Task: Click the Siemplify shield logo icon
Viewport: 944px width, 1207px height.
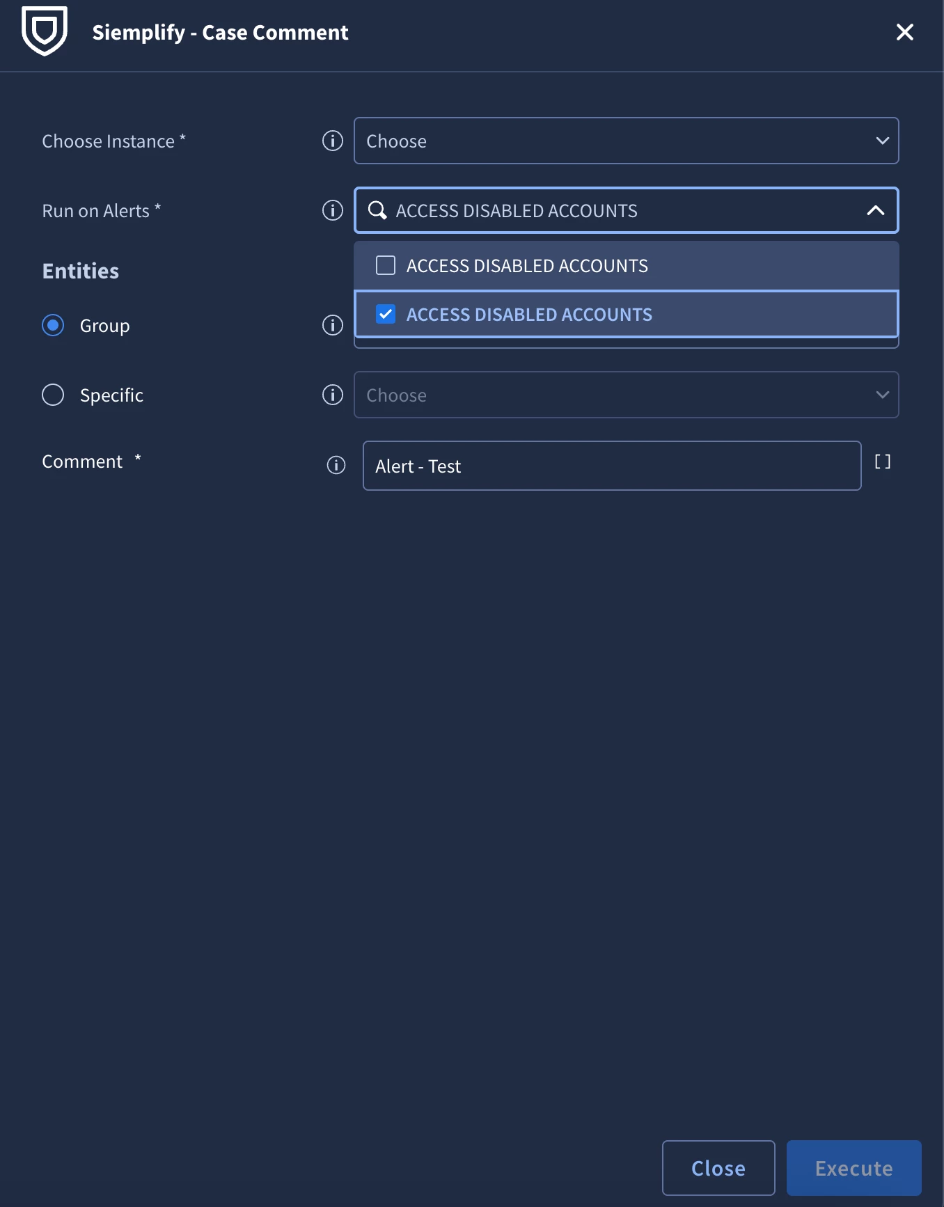Action: [x=45, y=31]
